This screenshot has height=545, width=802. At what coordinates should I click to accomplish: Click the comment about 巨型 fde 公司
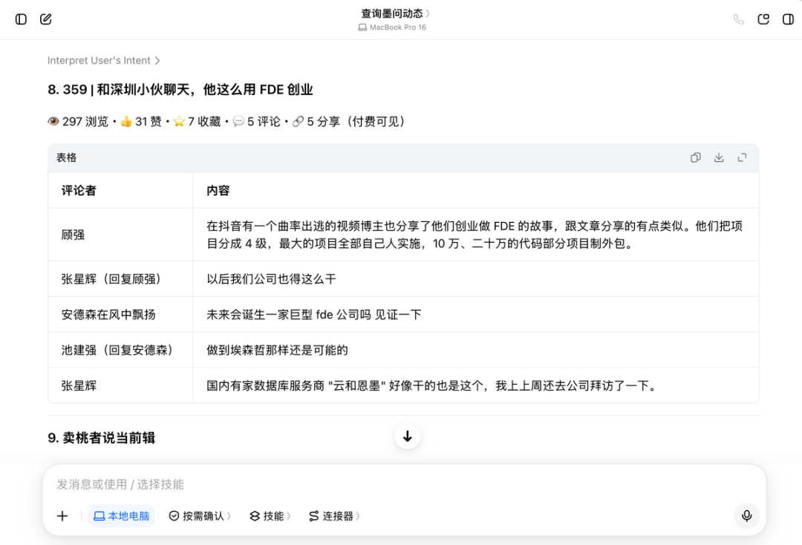(x=314, y=314)
